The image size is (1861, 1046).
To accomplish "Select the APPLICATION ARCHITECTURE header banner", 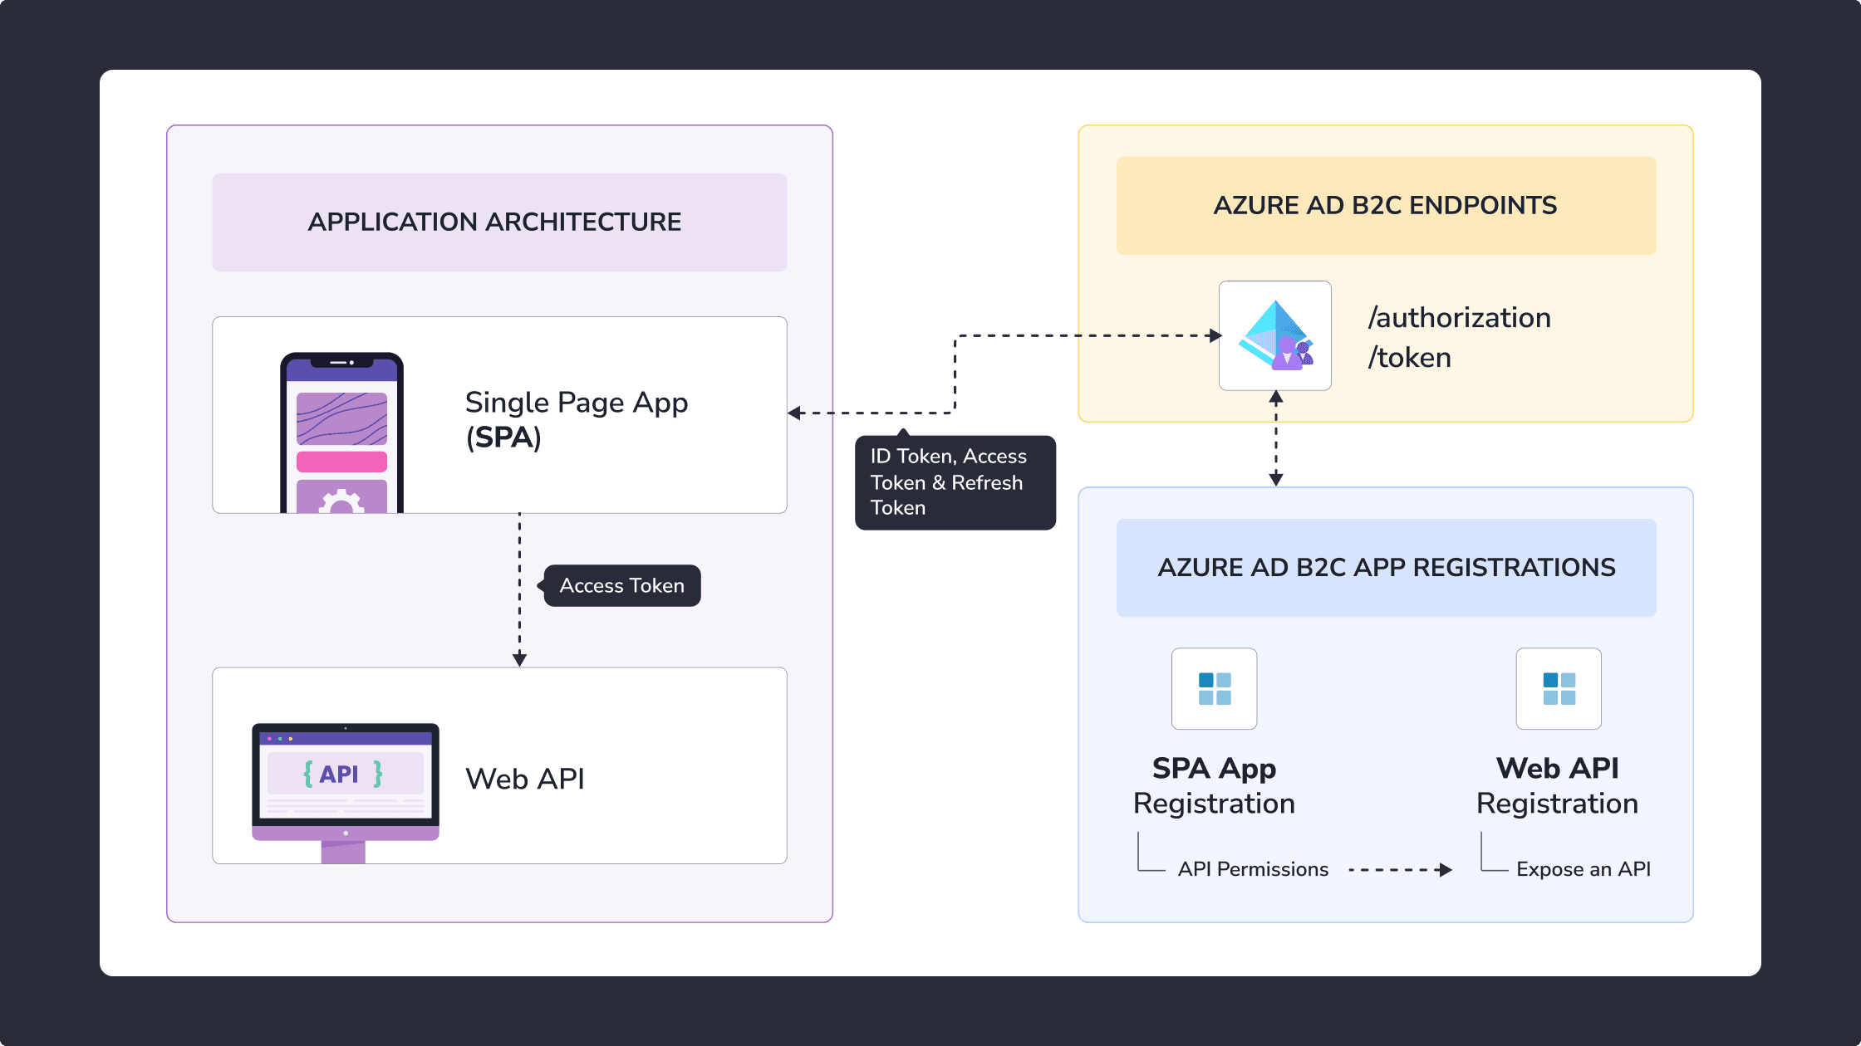I will coord(499,222).
